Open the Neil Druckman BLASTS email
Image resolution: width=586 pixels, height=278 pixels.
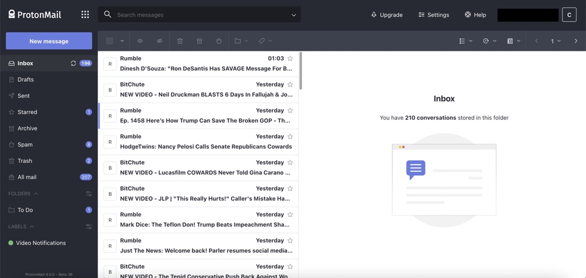click(x=198, y=90)
